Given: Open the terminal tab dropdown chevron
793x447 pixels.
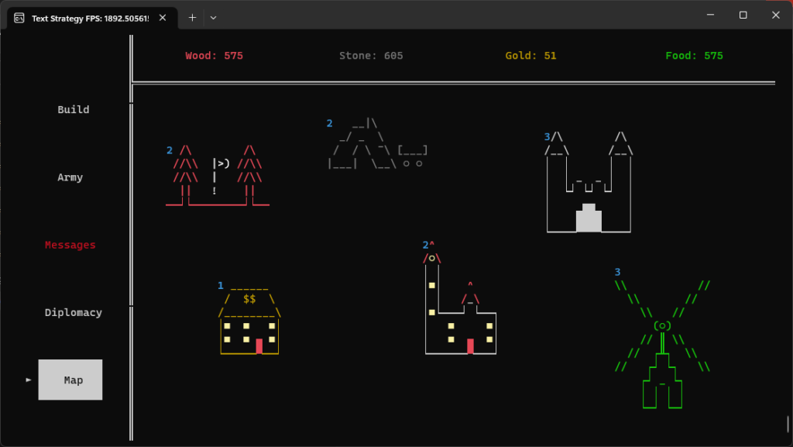Looking at the screenshot, I should pos(213,17).
